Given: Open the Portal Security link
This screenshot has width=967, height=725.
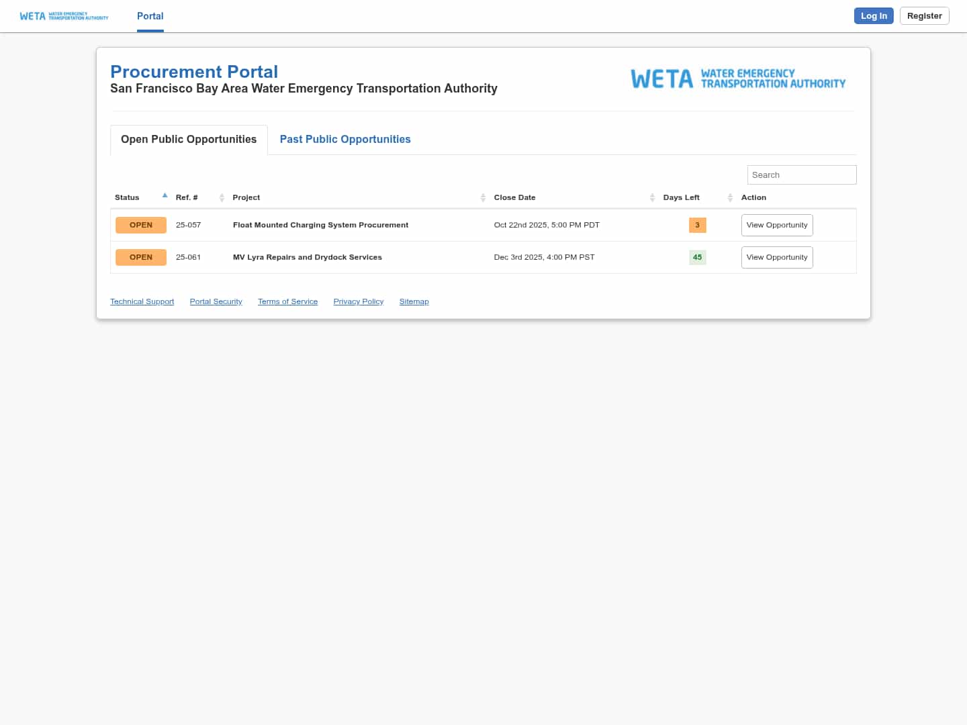Looking at the screenshot, I should (x=216, y=302).
